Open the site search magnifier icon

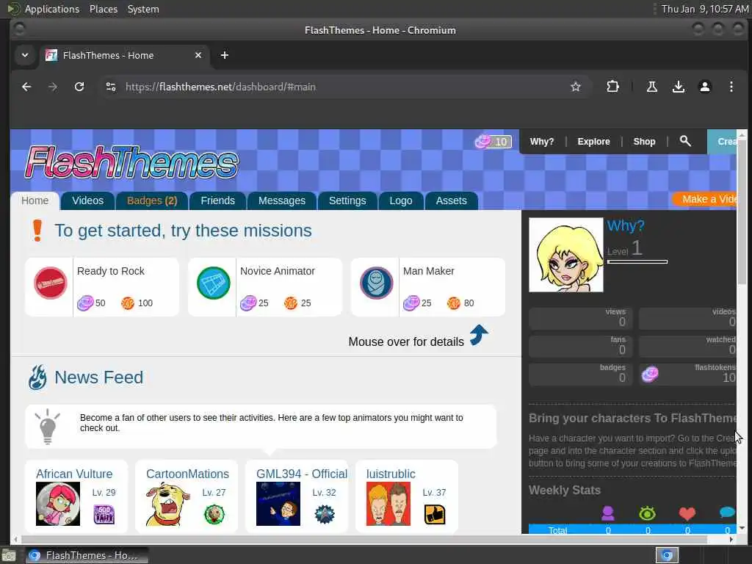pyautogui.click(x=685, y=141)
